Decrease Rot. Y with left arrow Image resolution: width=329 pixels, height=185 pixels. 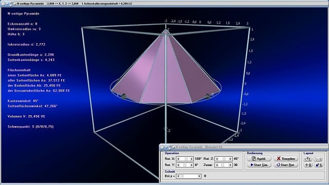[178, 165]
